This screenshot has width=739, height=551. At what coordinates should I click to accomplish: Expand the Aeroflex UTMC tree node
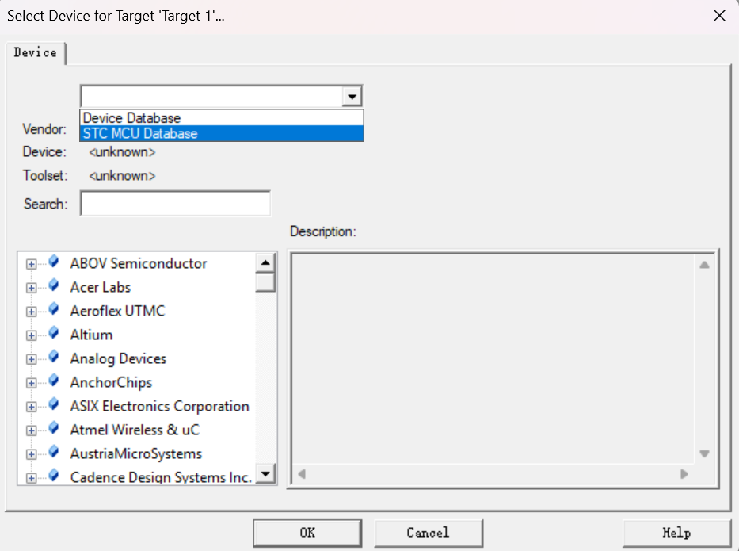coord(31,312)
